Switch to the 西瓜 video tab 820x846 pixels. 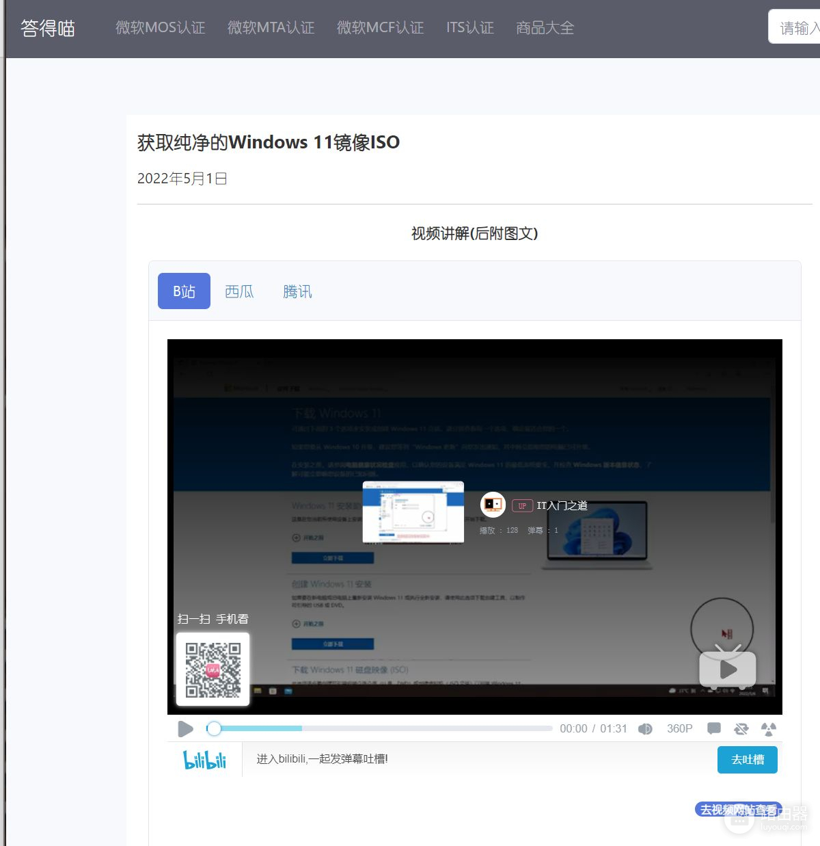tap(239, 292)
